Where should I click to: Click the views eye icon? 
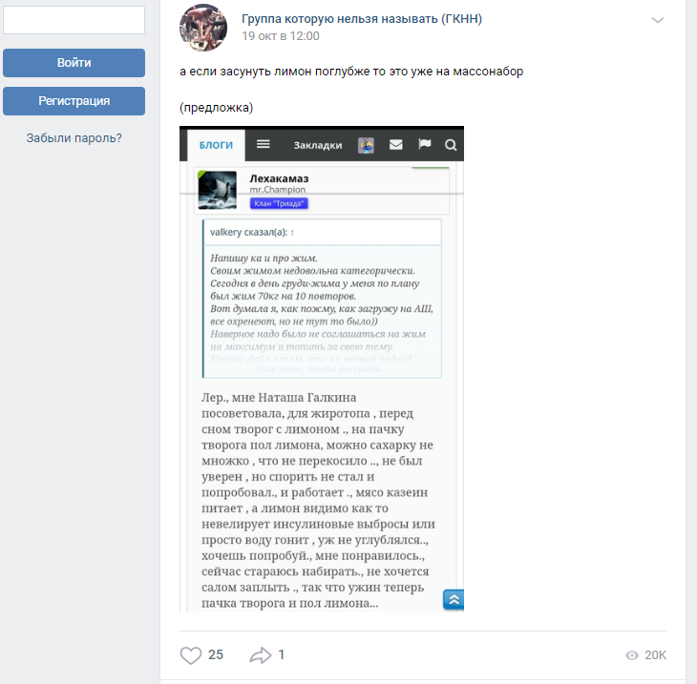[x=631, y=655]
